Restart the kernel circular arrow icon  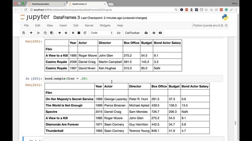[x=85, y=33]
